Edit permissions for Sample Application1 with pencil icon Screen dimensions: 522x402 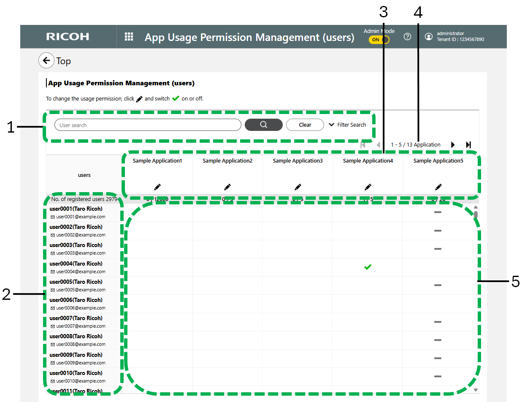157,187
